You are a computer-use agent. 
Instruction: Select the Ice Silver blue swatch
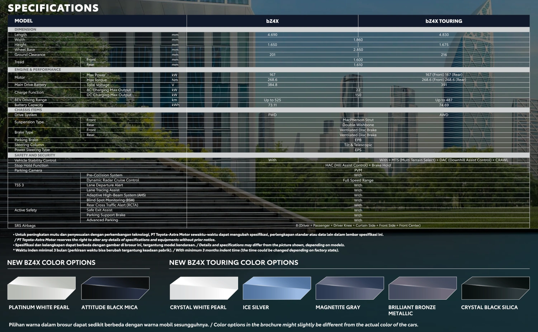277,288
